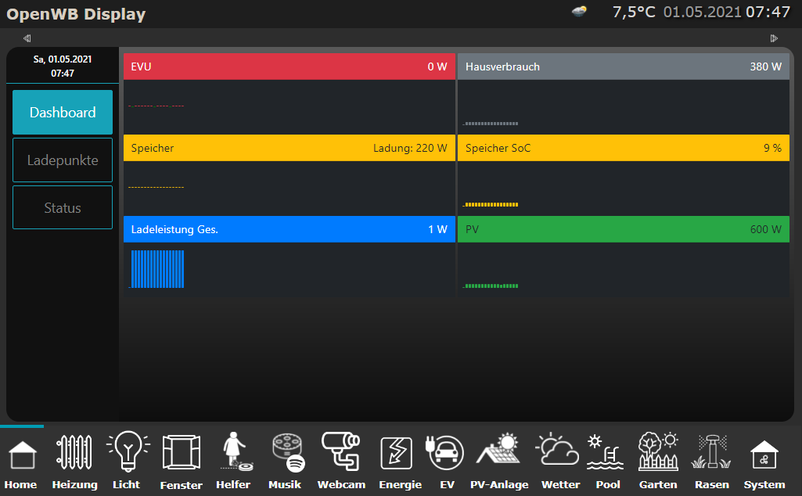Viewport: 802px width, 496px height.
Task: Open the Webcam camera icon
Action: click(x=341, y=454)
